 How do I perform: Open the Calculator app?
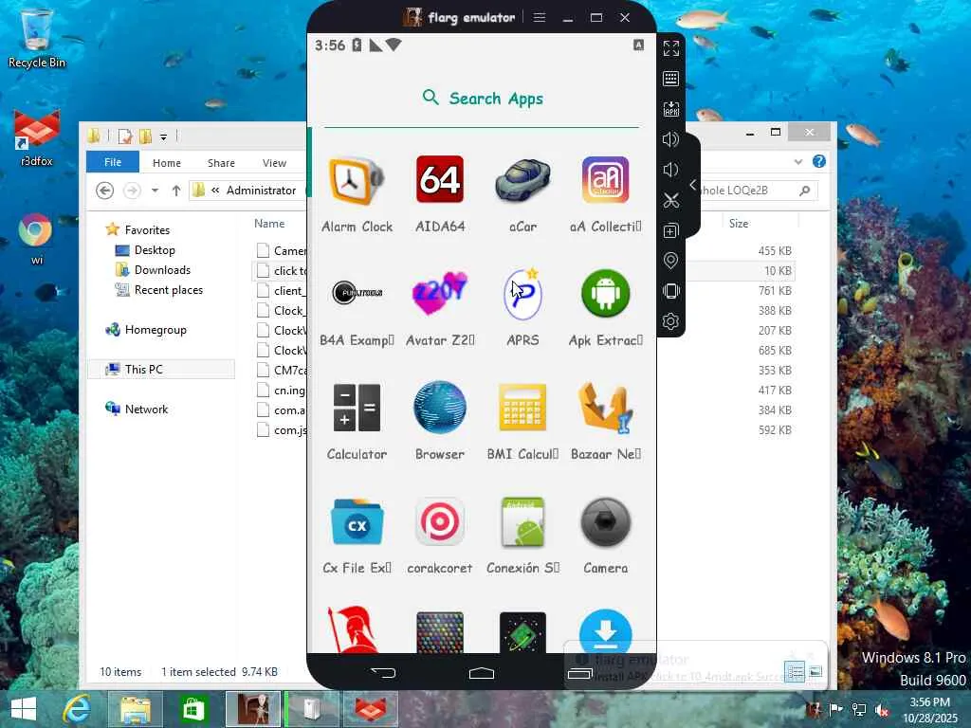point(357,408)
